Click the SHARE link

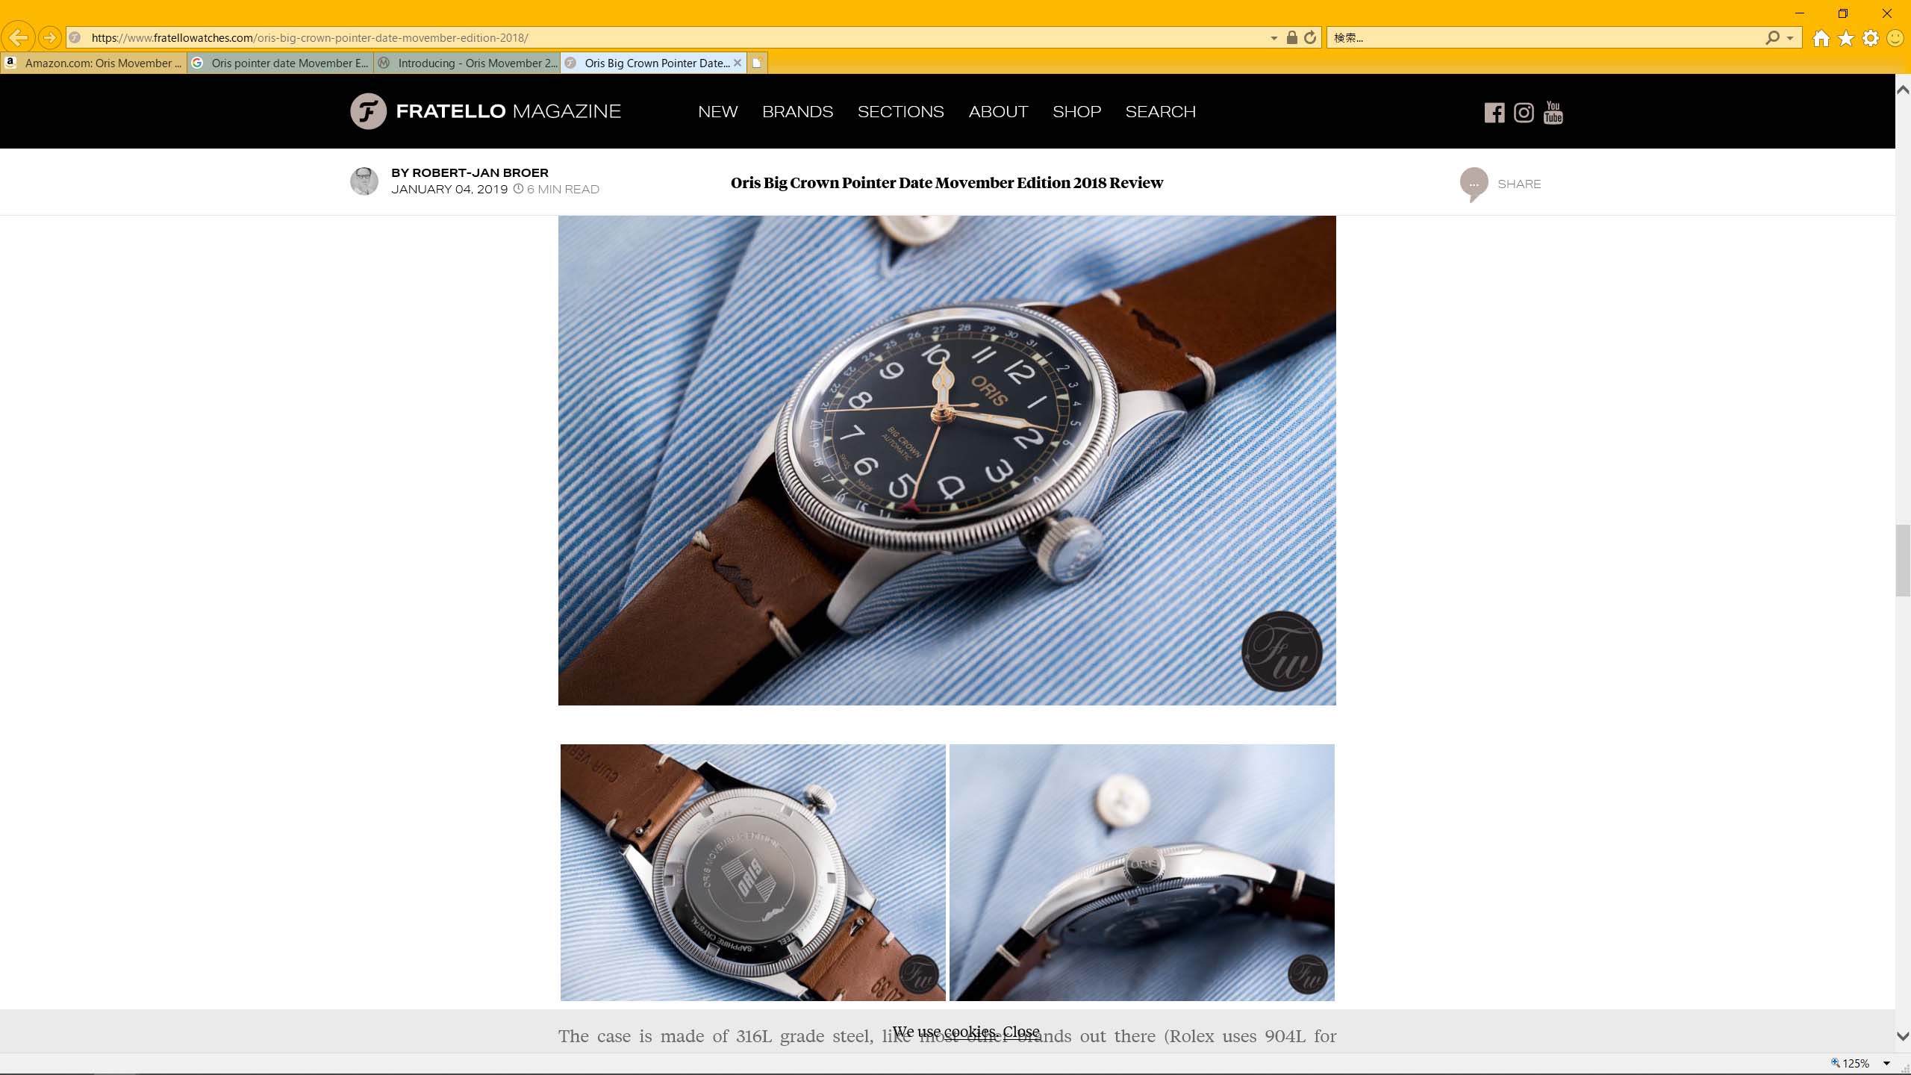[1519, 184]
